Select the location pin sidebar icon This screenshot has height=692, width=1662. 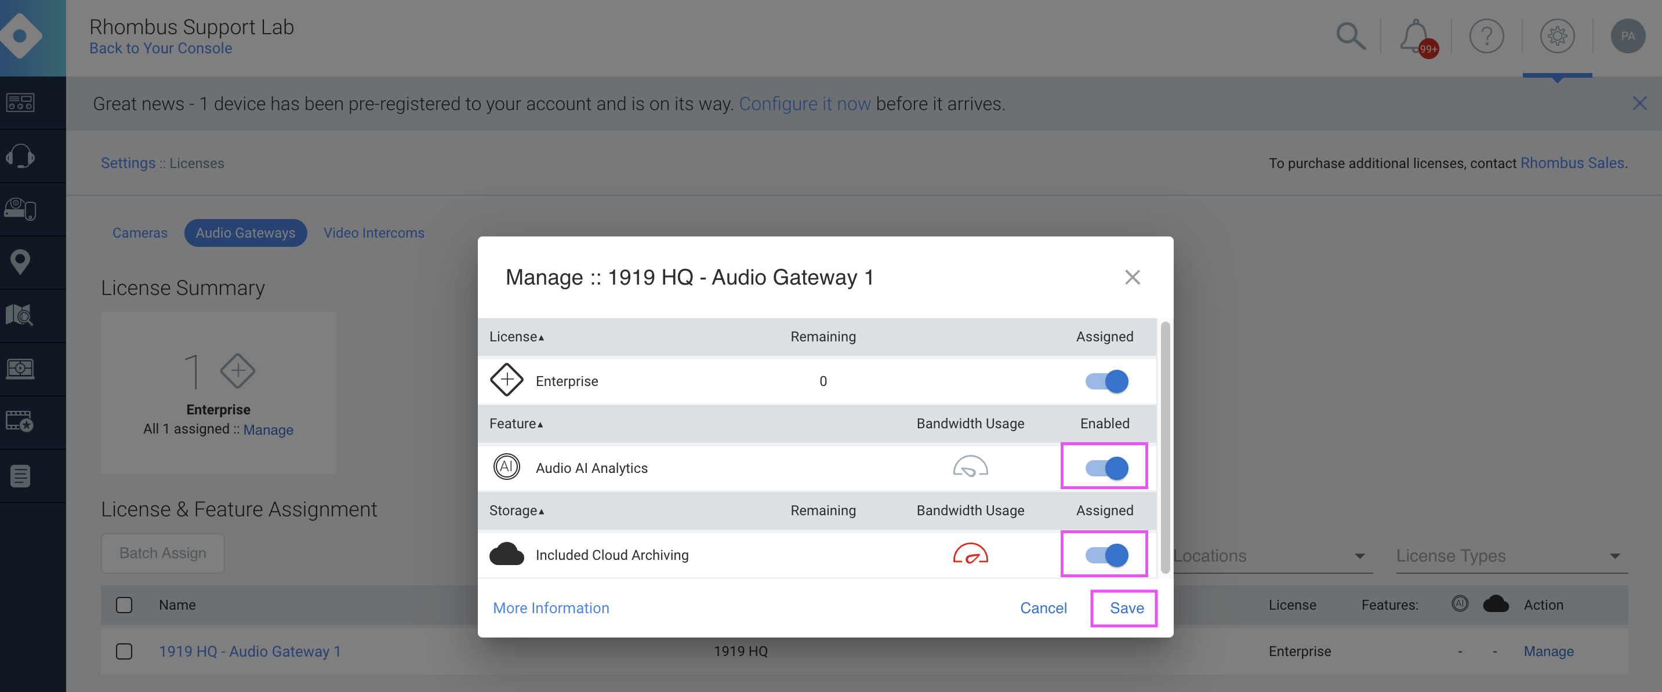[x=20, y=262]
